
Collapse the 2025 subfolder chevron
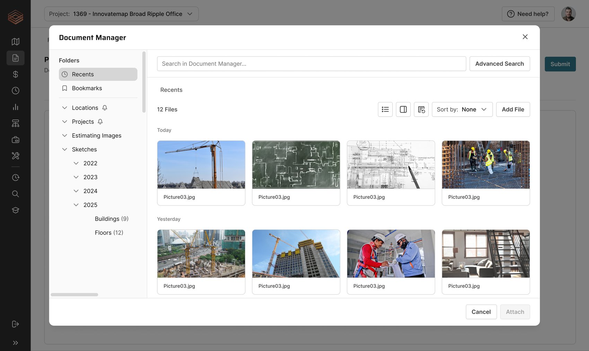76,205
